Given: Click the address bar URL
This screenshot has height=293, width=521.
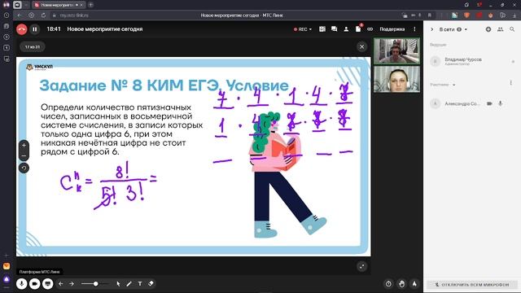Looking at the screenshot, I should pyautogui.click(x=74, y=15).
